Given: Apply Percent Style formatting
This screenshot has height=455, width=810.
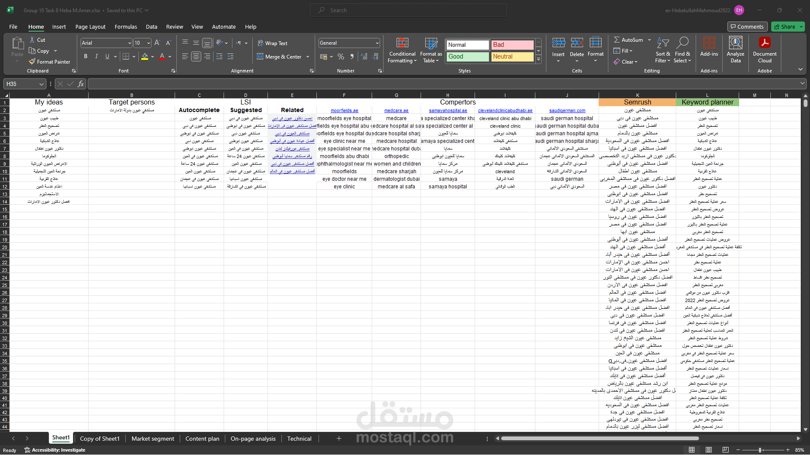Looking at the screenshot, I should coord(341,56).
